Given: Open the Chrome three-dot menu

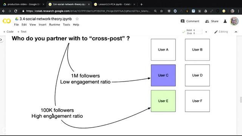Looking at the screenshot, I should point(239,11).
